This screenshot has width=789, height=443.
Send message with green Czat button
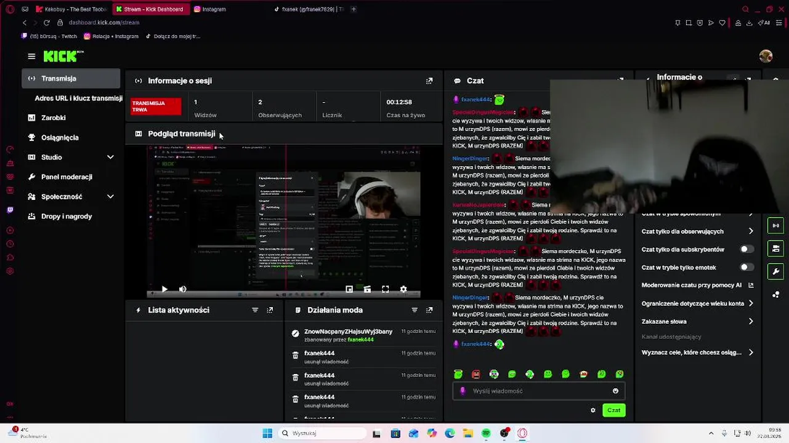point(614,410)
